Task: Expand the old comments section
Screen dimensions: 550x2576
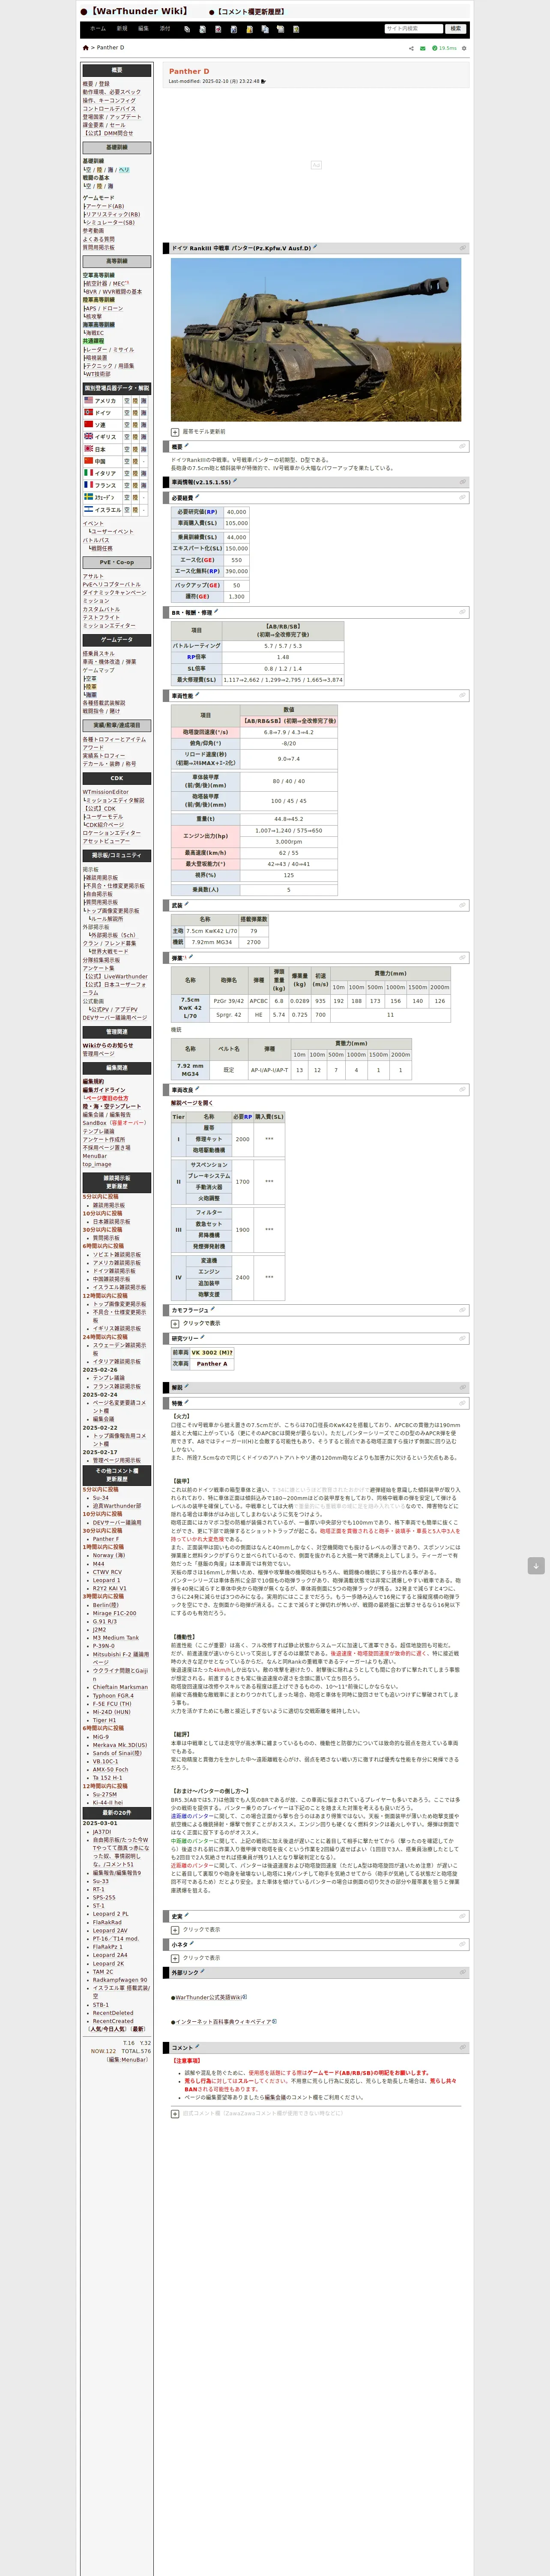Action: click(175, 2113)
